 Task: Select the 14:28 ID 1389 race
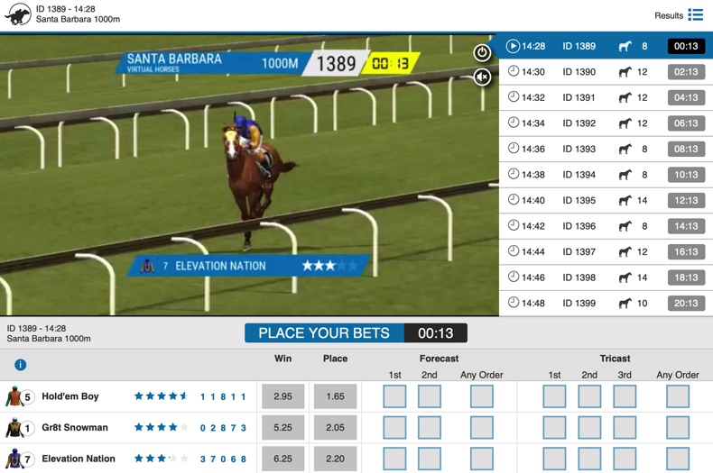(606, 46)
